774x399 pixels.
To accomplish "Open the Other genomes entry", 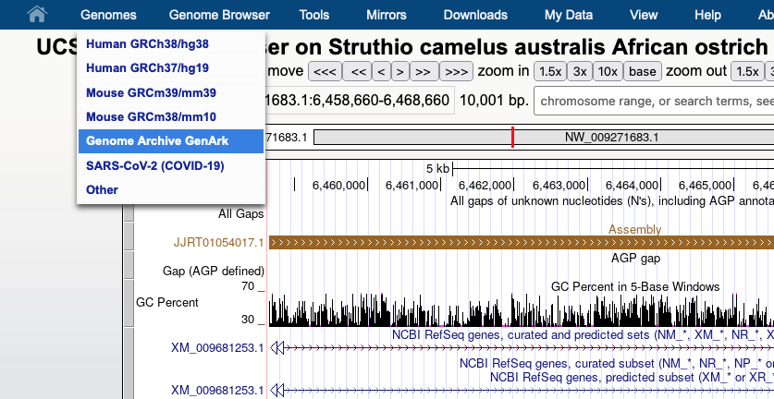I will (171, 190).
